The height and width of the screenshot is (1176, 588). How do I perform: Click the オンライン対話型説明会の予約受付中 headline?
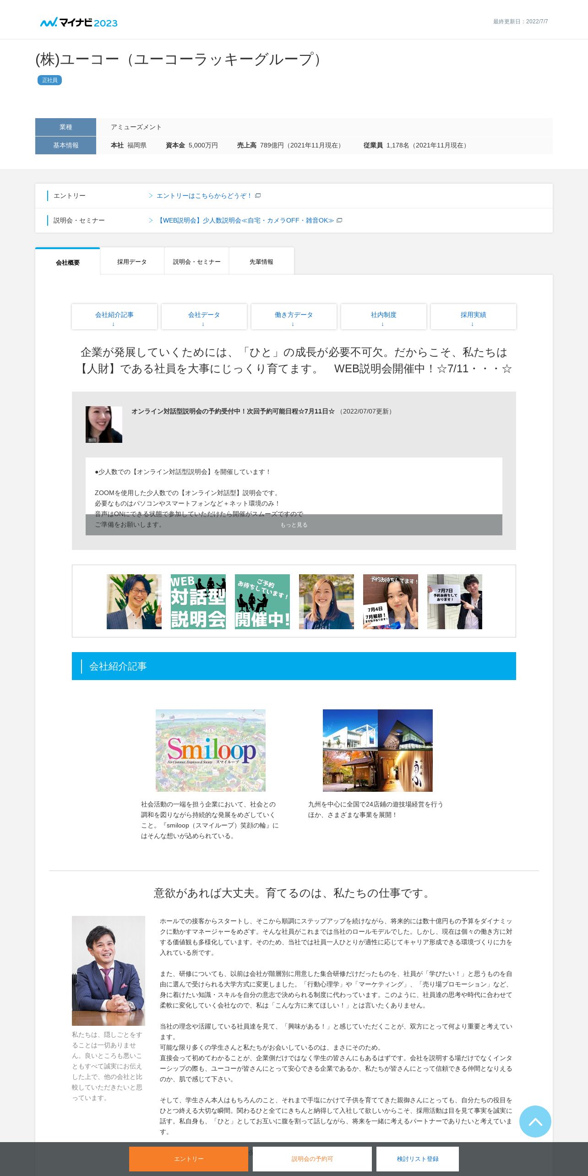233,411
